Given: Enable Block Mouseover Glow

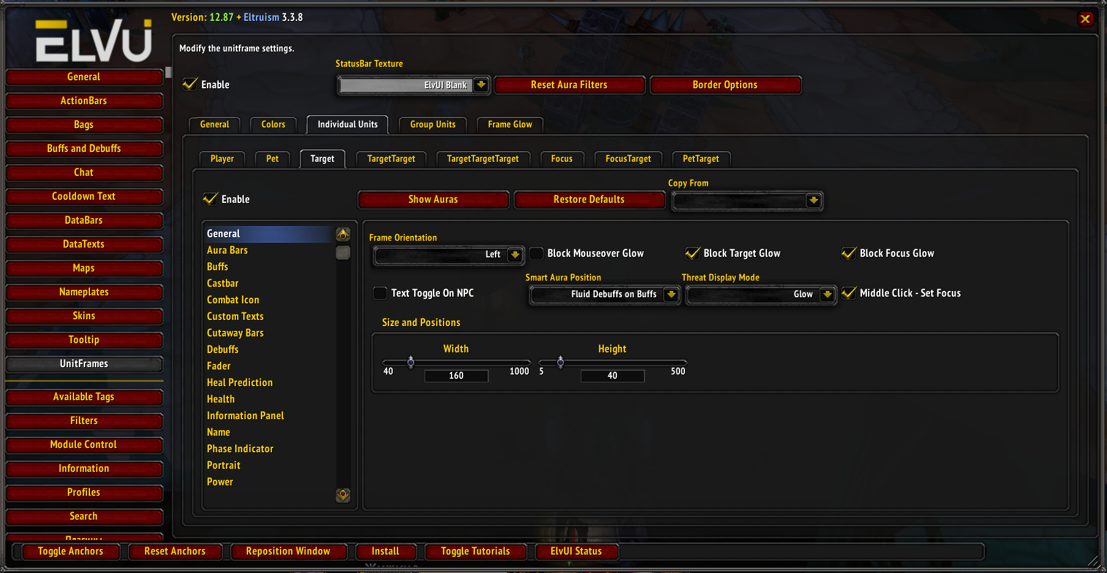Looking at the screenshot, I should [x=536, y=253].
